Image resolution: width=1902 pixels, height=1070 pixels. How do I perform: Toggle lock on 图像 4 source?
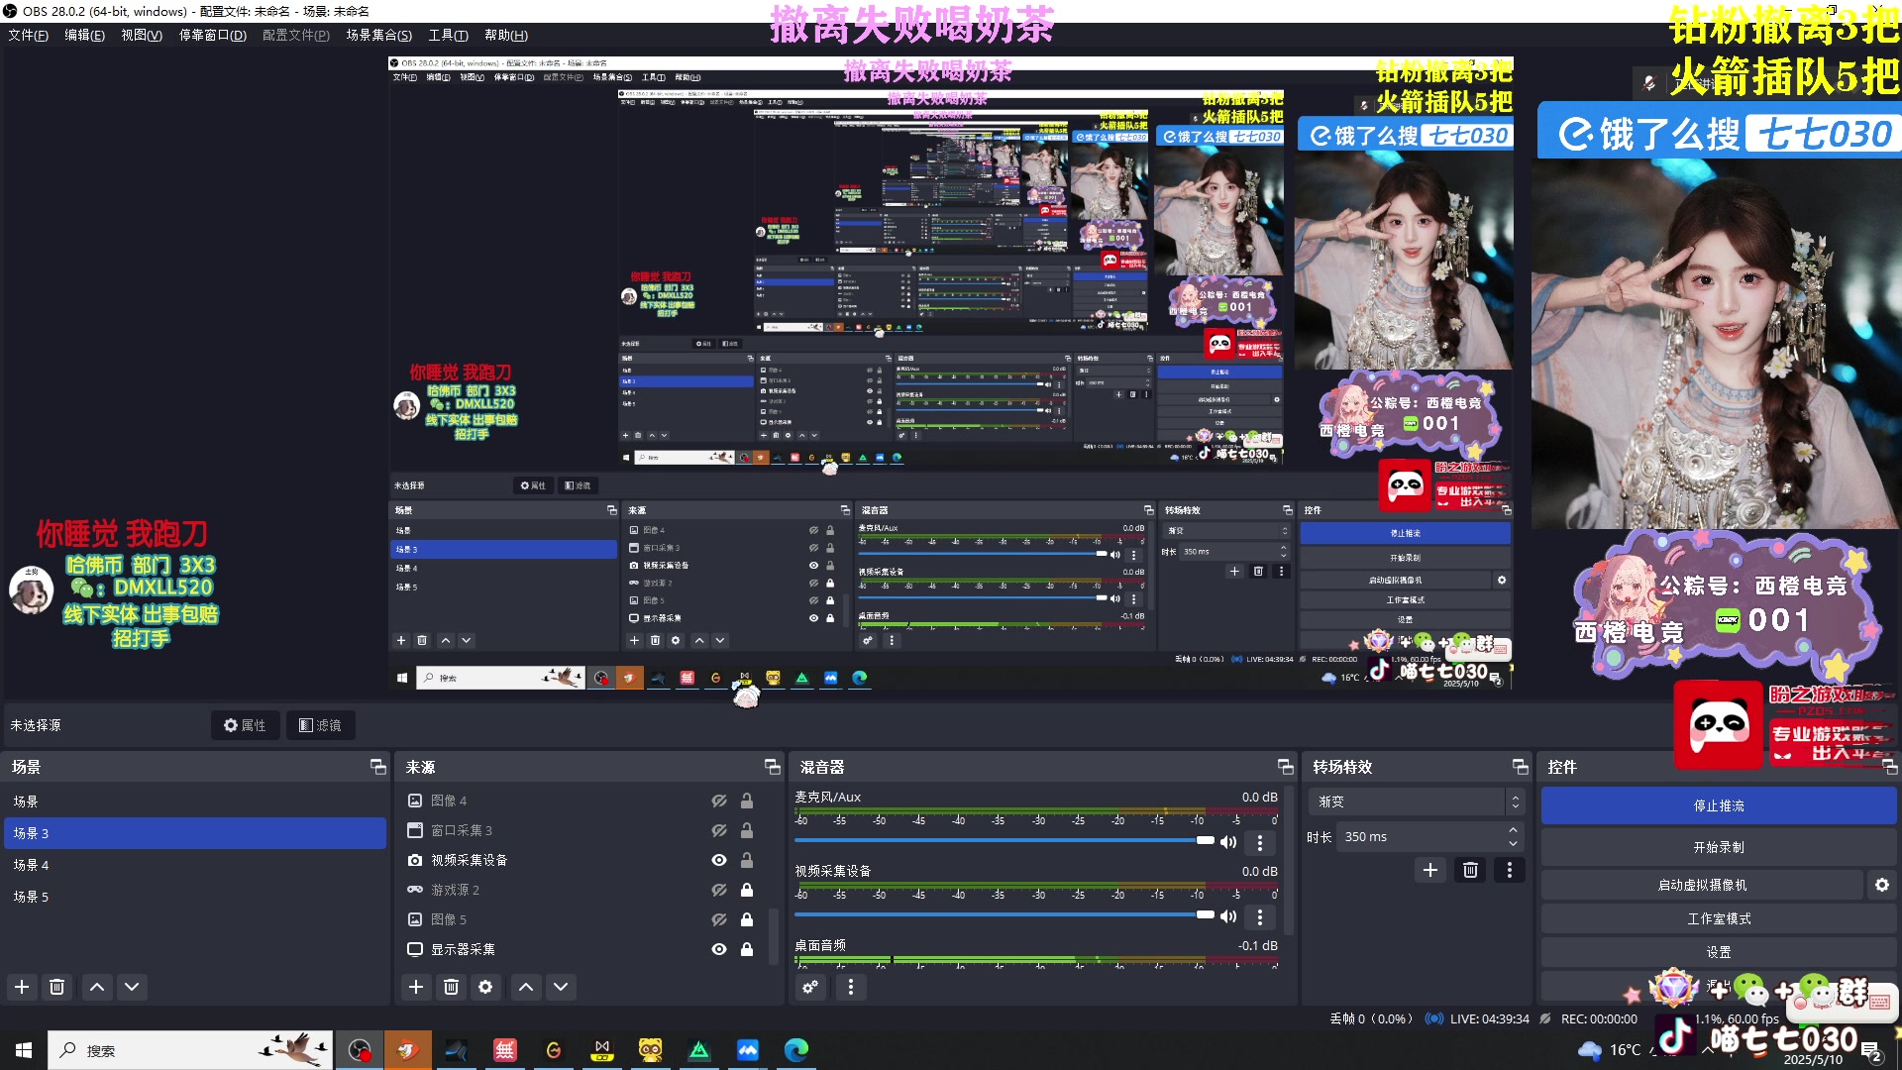pyautogui.click(x=747, y=801)
